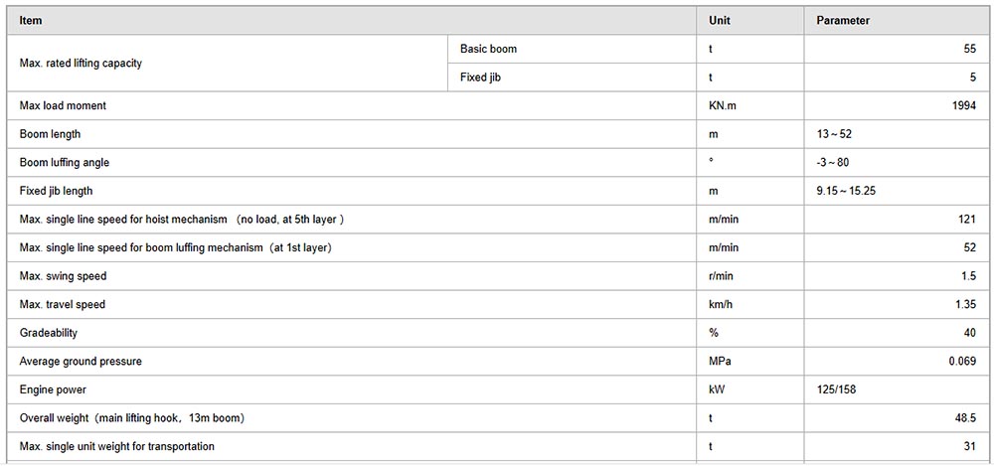The image size is (994, 466).
Task: Click the Engine power row label
Action: (53, 389)
